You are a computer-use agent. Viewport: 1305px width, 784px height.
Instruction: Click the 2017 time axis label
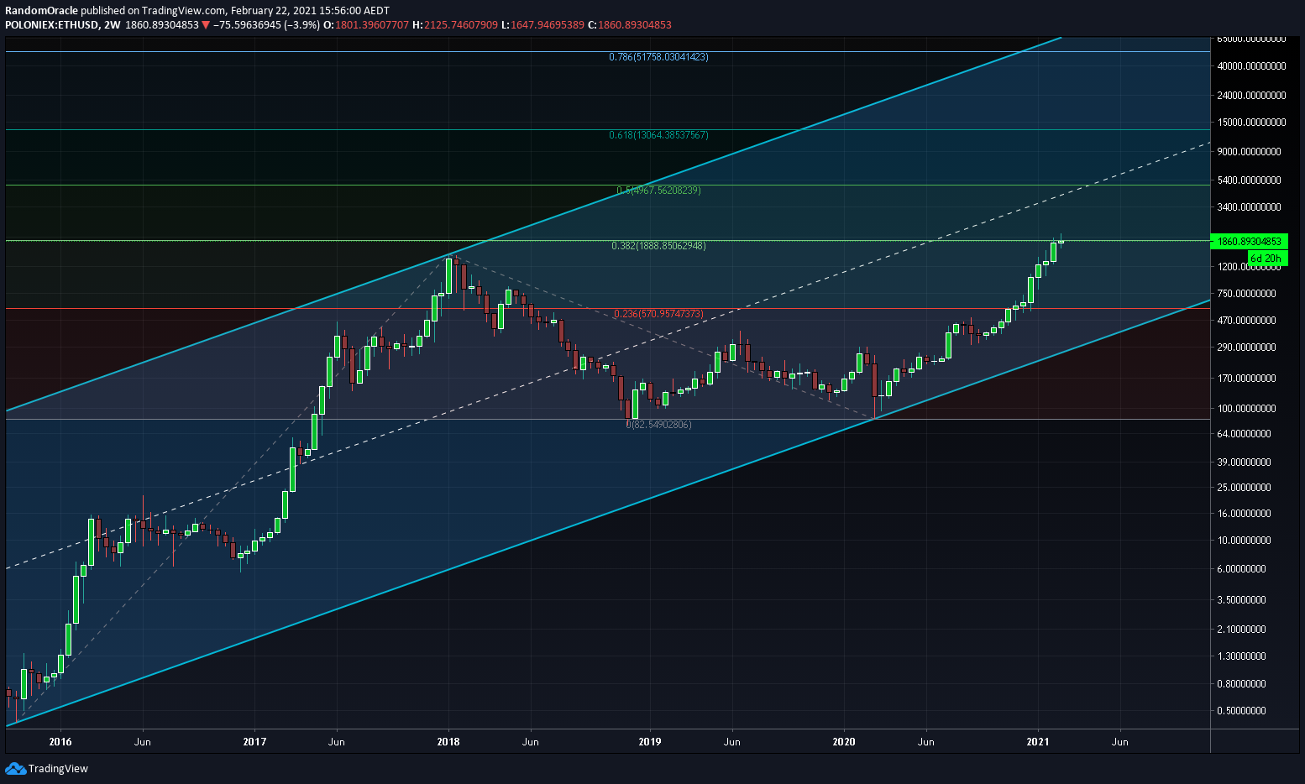tap(254, 742)
